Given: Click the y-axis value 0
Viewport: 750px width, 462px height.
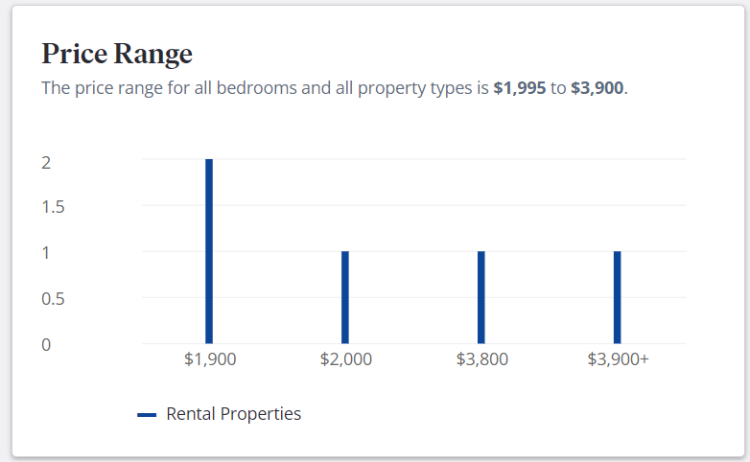Looking at the screenshot, I should coord(46,345).
